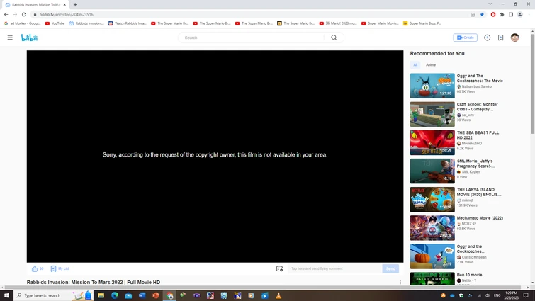Open SML Movie Jeffy's Pregnancy Scare title

475,164
